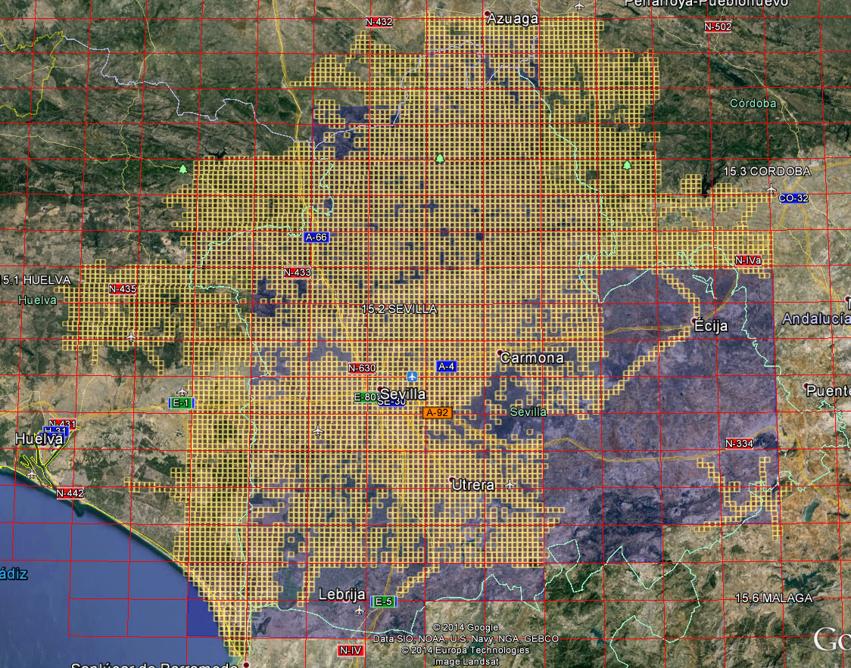This screenshot has width=851, height=668.
Task: Click the green E-1 route shield
Action: (x=180, y=403)
